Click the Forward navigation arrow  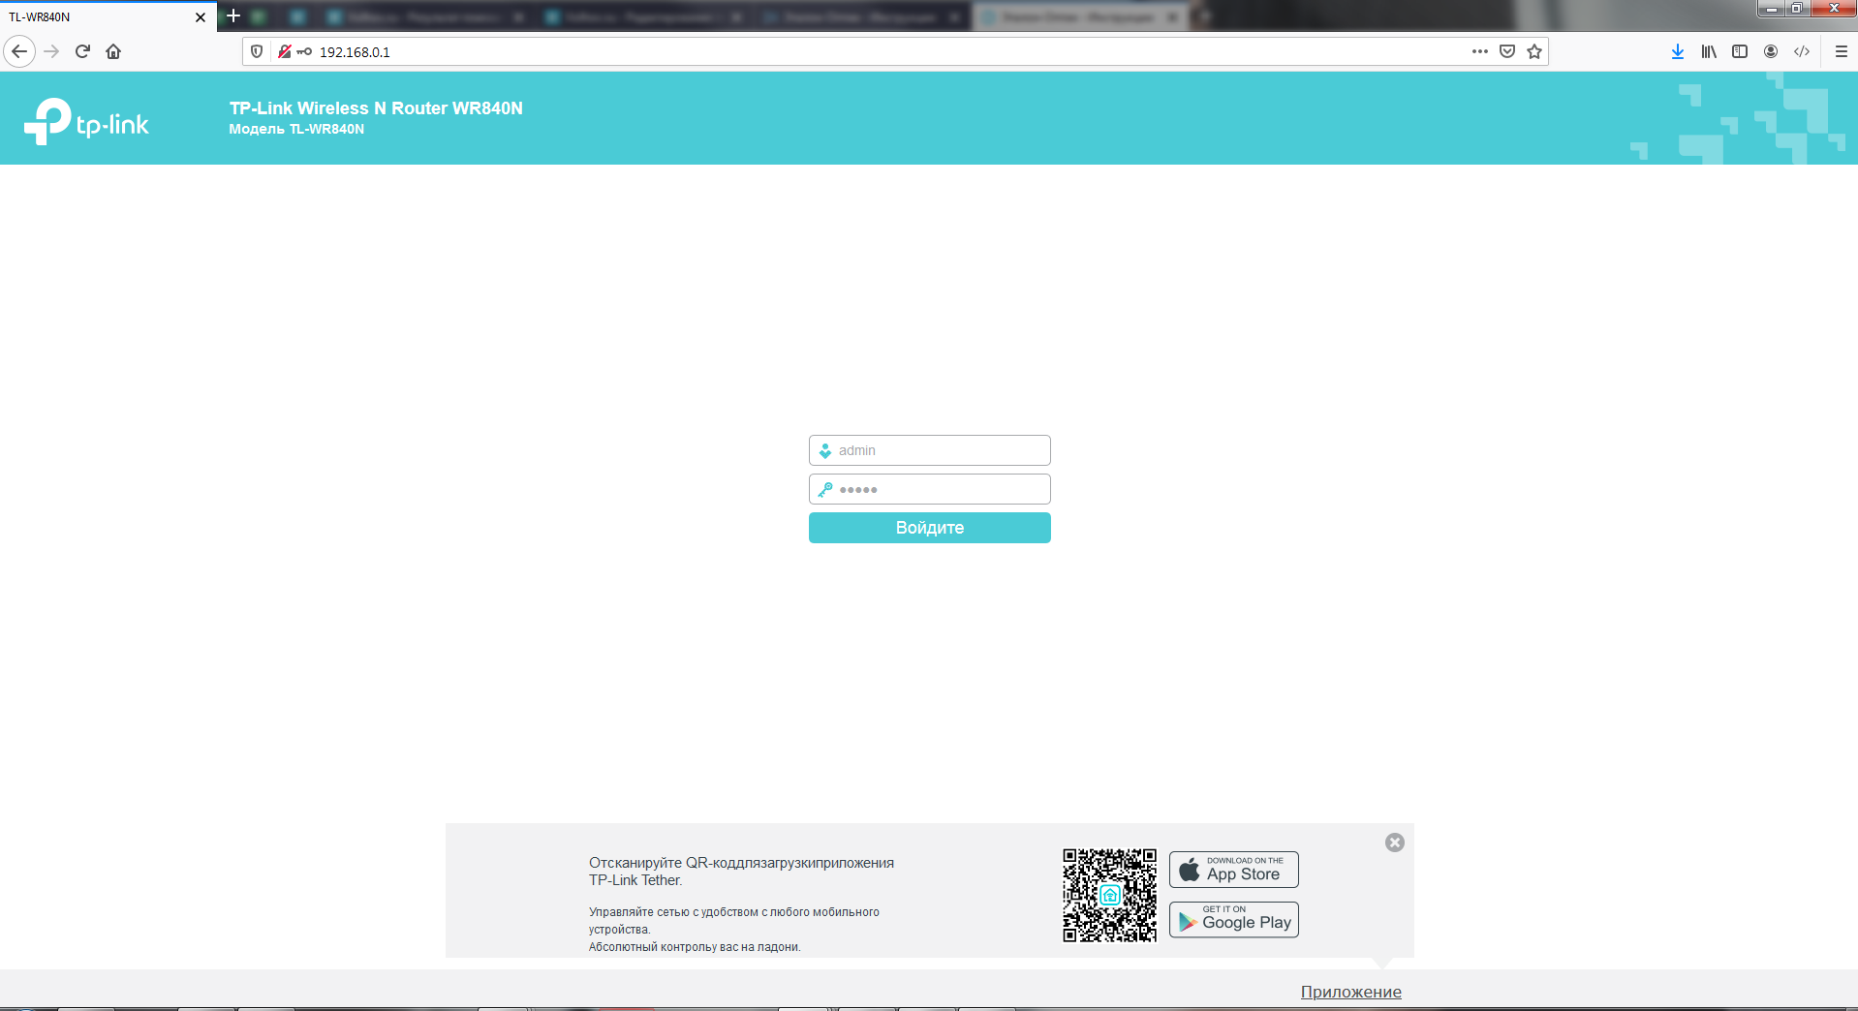tap(52, 51)
